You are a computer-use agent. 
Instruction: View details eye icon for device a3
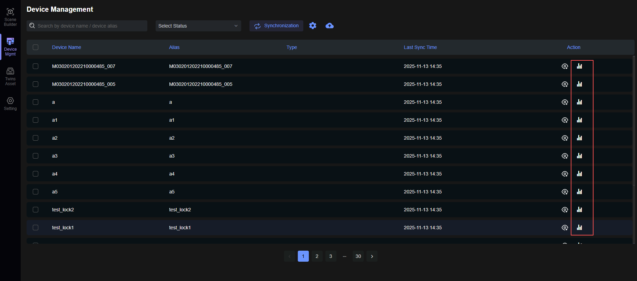coord(565,156)
